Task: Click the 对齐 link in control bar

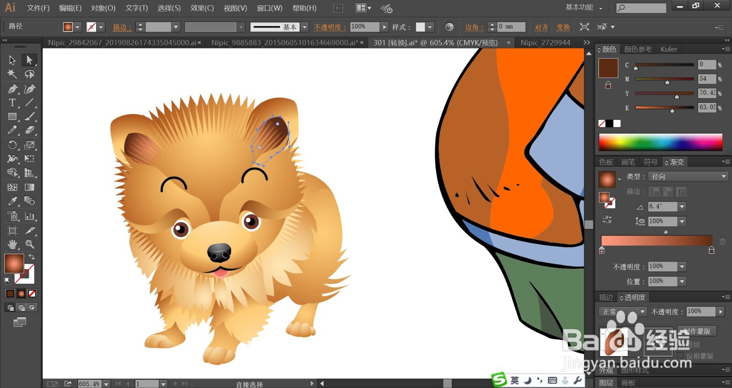Action: (542, 27)
